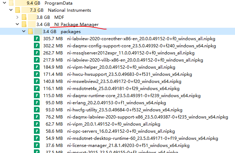Click the 3.8 GB size value
Screen dimensions: 235x153
pos(43,17)
